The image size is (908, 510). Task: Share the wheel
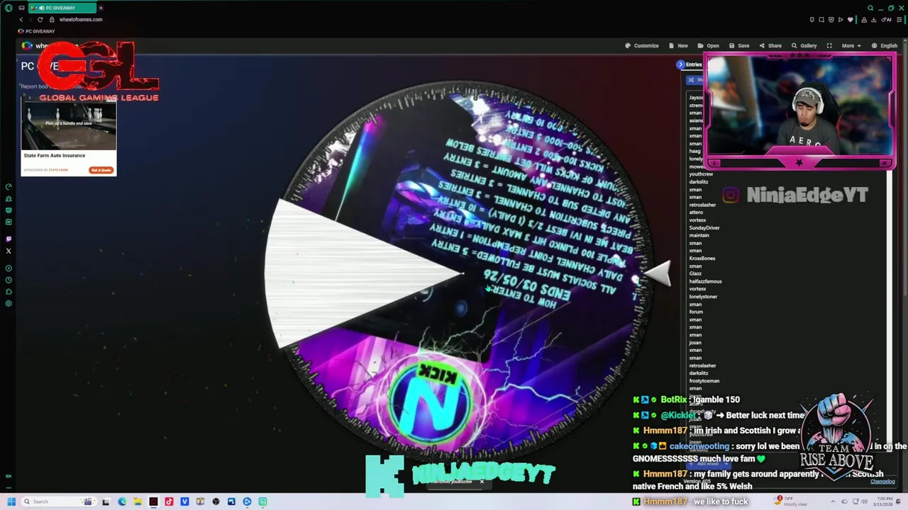770,45
